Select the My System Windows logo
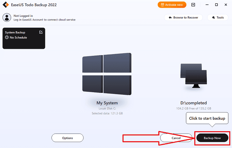This screenshot has width=232, height=148. tap(107, 74)
